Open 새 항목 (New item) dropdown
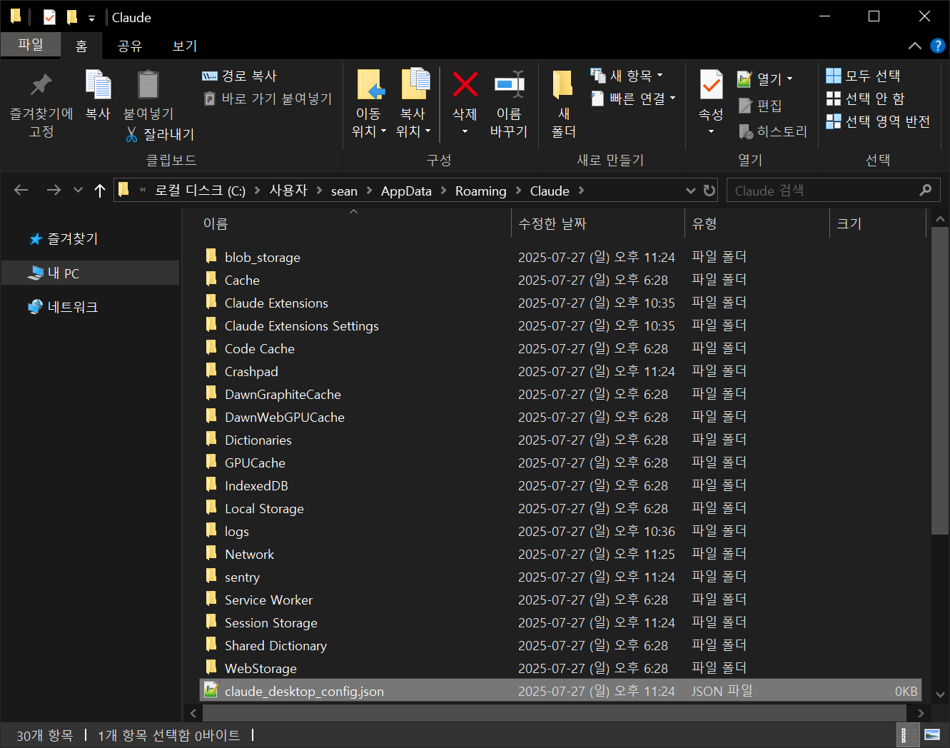This screenshot has height=748, width=950. [627, 76]
